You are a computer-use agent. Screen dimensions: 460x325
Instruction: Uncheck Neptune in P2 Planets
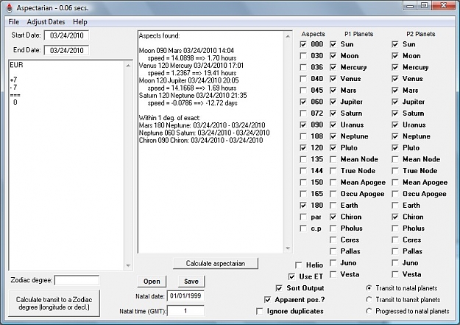[395, 136]
